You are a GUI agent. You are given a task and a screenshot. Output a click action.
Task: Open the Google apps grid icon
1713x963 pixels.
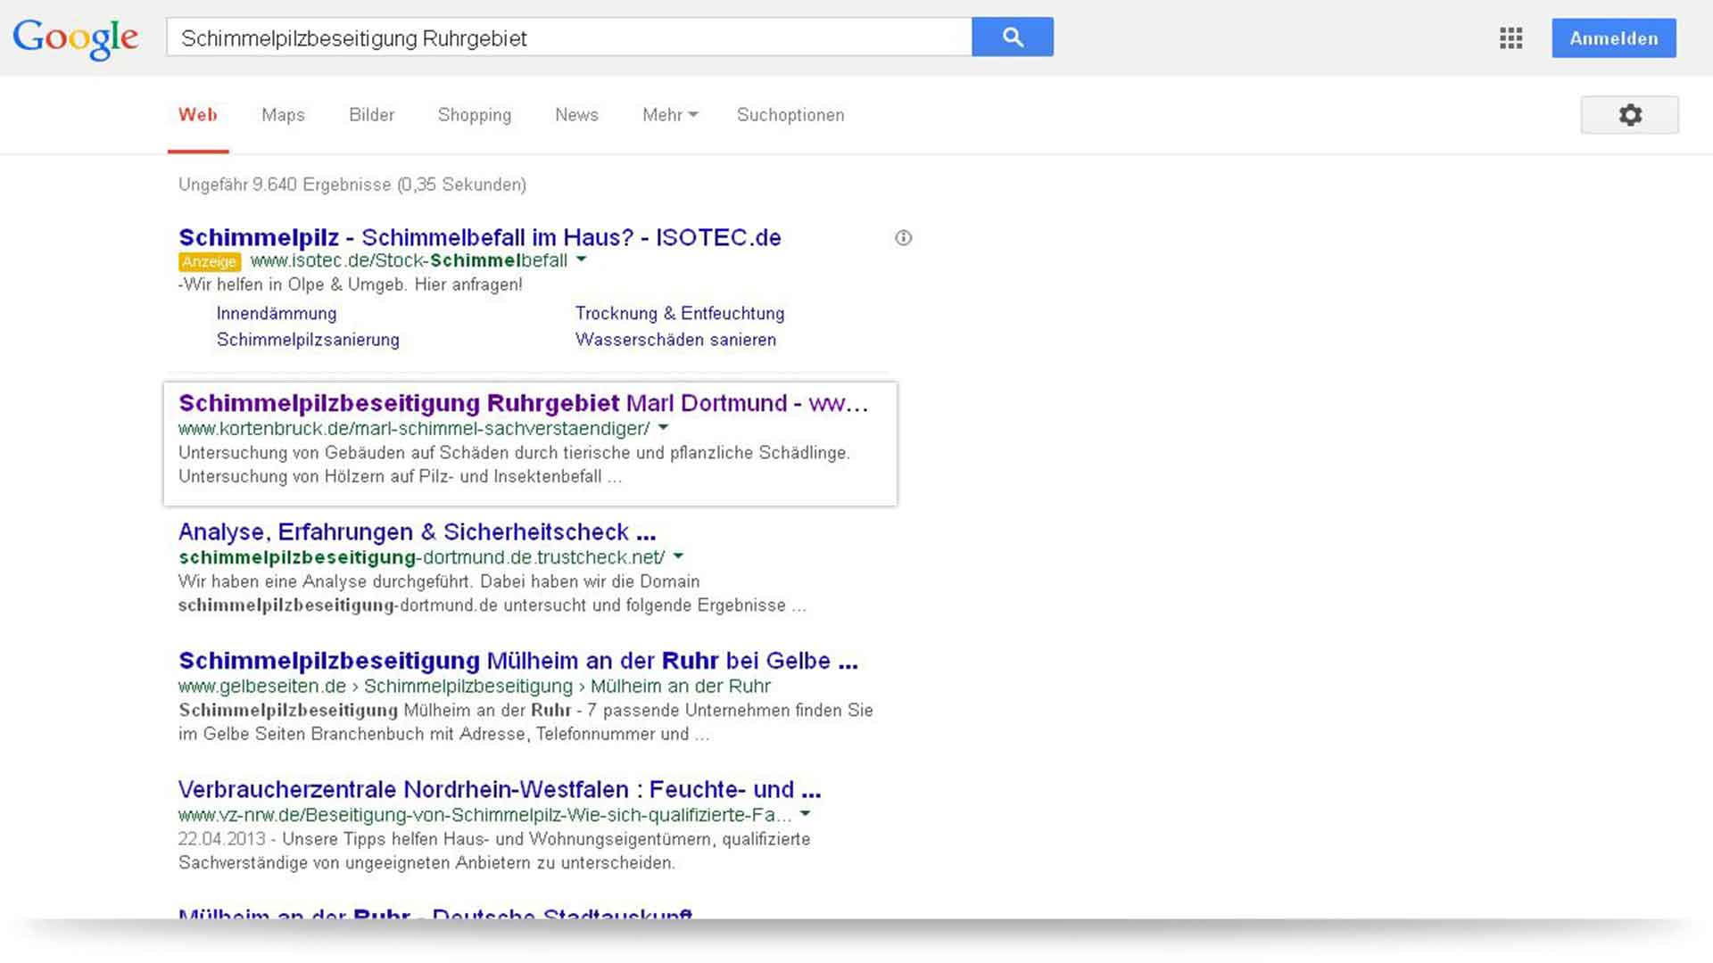1511,38
